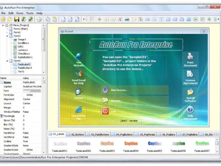Select ListView1 in the project tree
This screenshot has width=221, height=166.
[x=23, y=50]
